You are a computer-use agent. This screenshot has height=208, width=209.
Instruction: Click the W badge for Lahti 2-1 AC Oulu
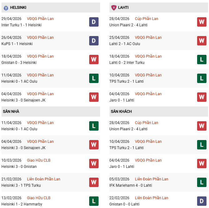202,41
